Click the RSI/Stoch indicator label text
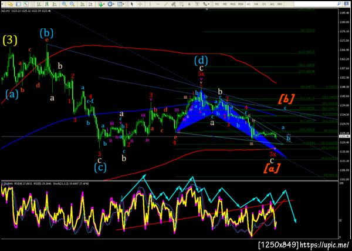Image resolution: width=352 pixels, height=251 pixels. tap(45, 183)
